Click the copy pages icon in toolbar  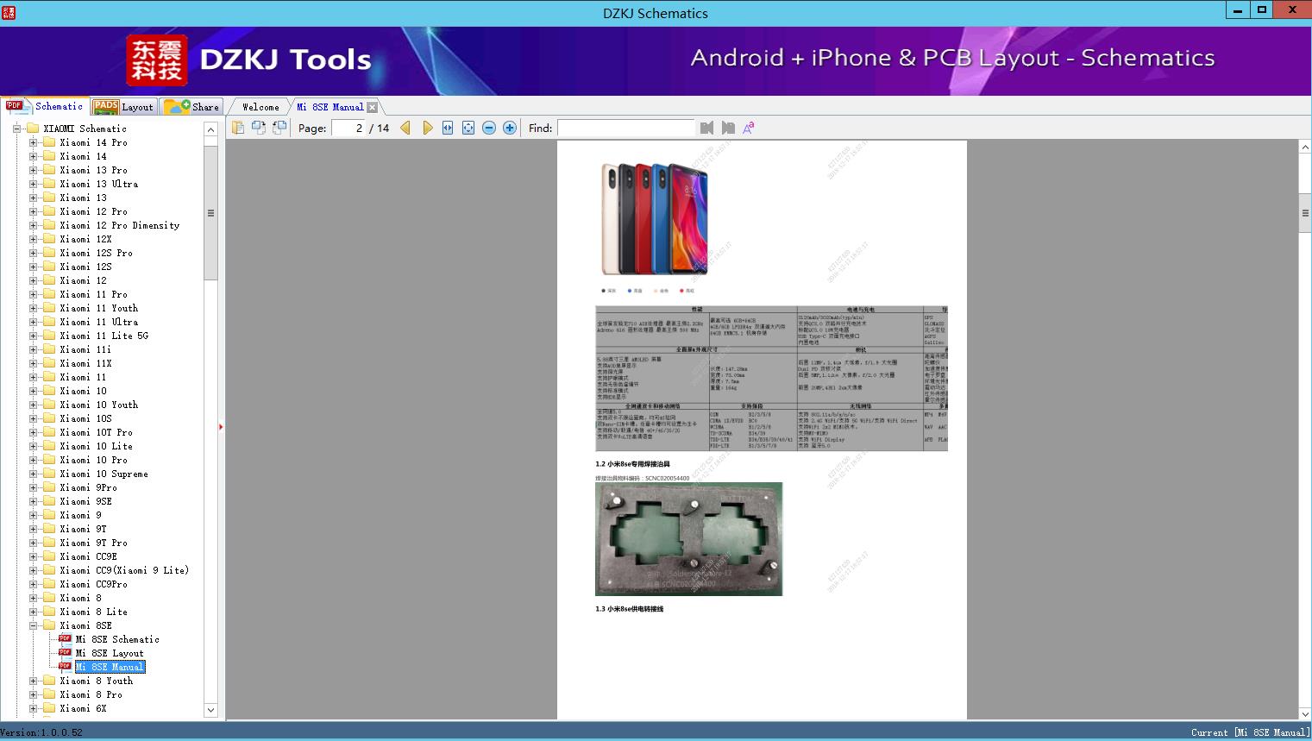(x=238, y=128)
